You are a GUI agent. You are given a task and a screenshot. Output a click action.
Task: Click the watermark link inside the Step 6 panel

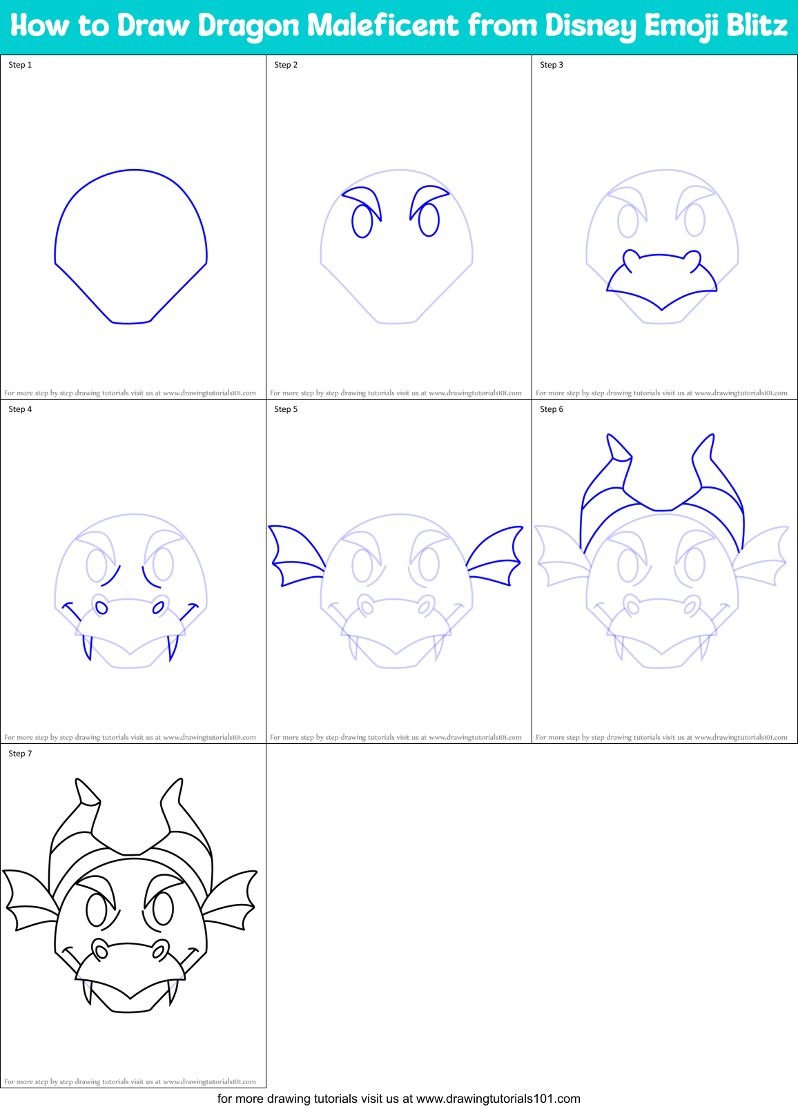661,738
